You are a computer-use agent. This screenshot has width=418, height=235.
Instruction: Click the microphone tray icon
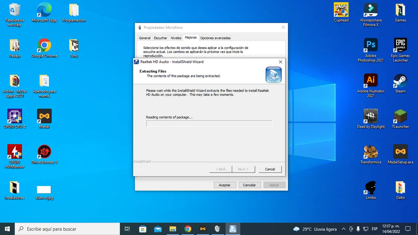(x=358, y=229)
